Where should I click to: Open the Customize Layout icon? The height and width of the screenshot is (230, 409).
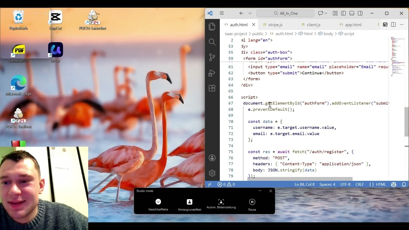click(x=335, y=13)
